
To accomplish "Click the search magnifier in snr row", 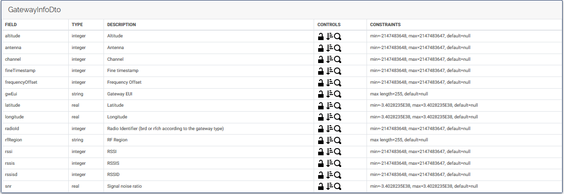I will click(x=337, y=186).
